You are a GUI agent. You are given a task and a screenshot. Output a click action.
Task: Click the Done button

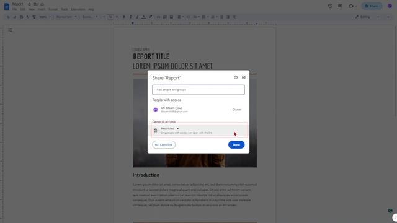236,144
